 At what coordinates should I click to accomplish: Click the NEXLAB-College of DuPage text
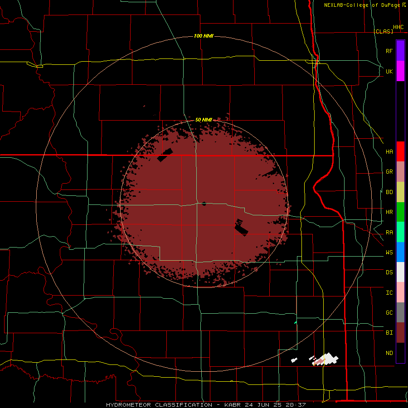(x=362, y=5)
